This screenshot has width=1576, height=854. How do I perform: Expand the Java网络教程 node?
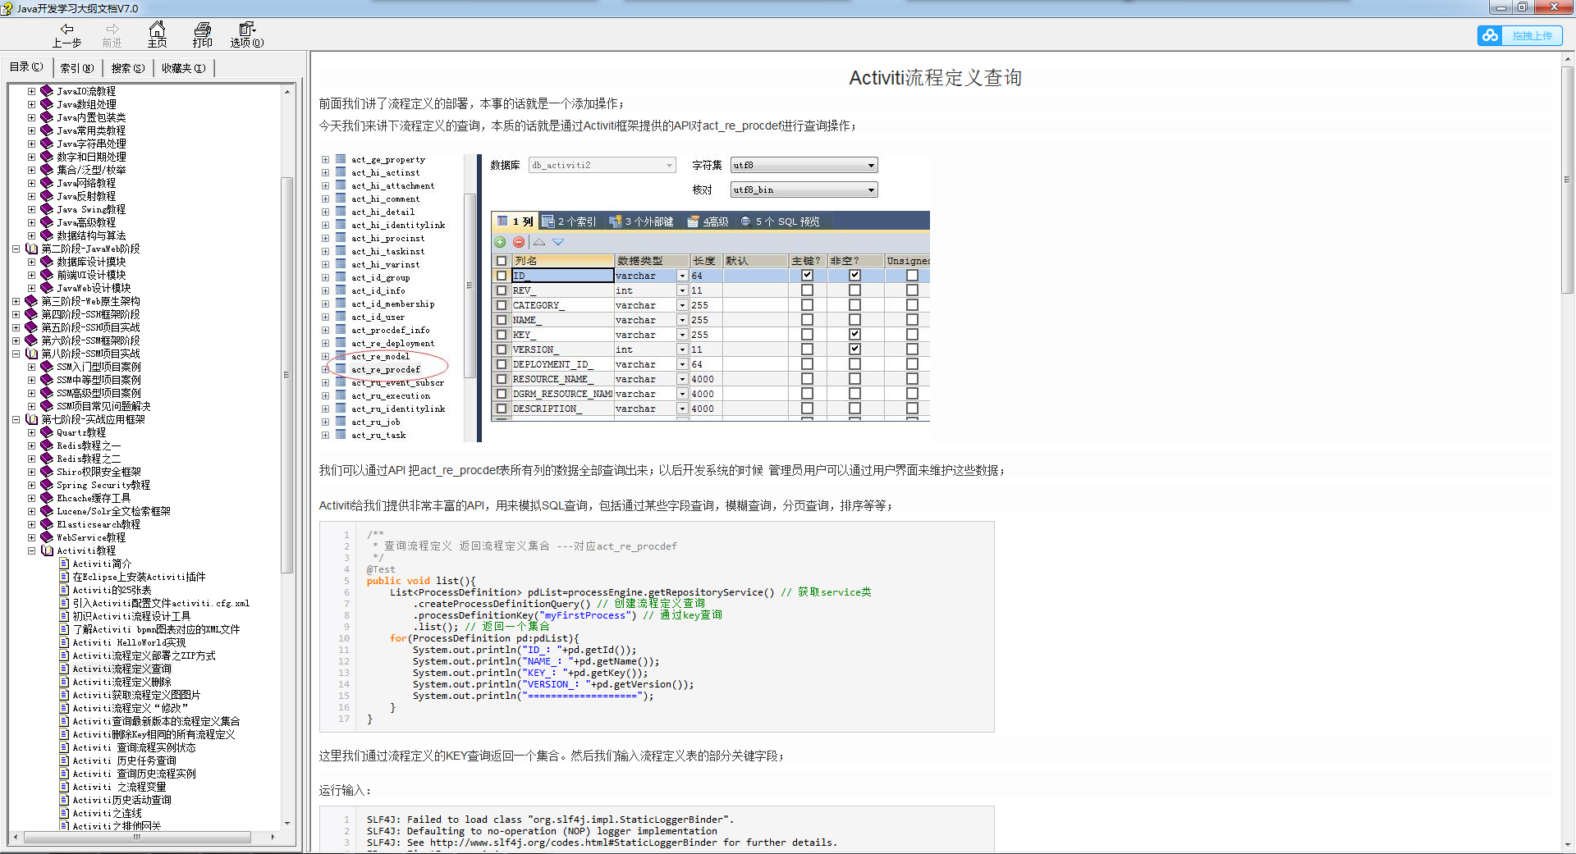31,183
